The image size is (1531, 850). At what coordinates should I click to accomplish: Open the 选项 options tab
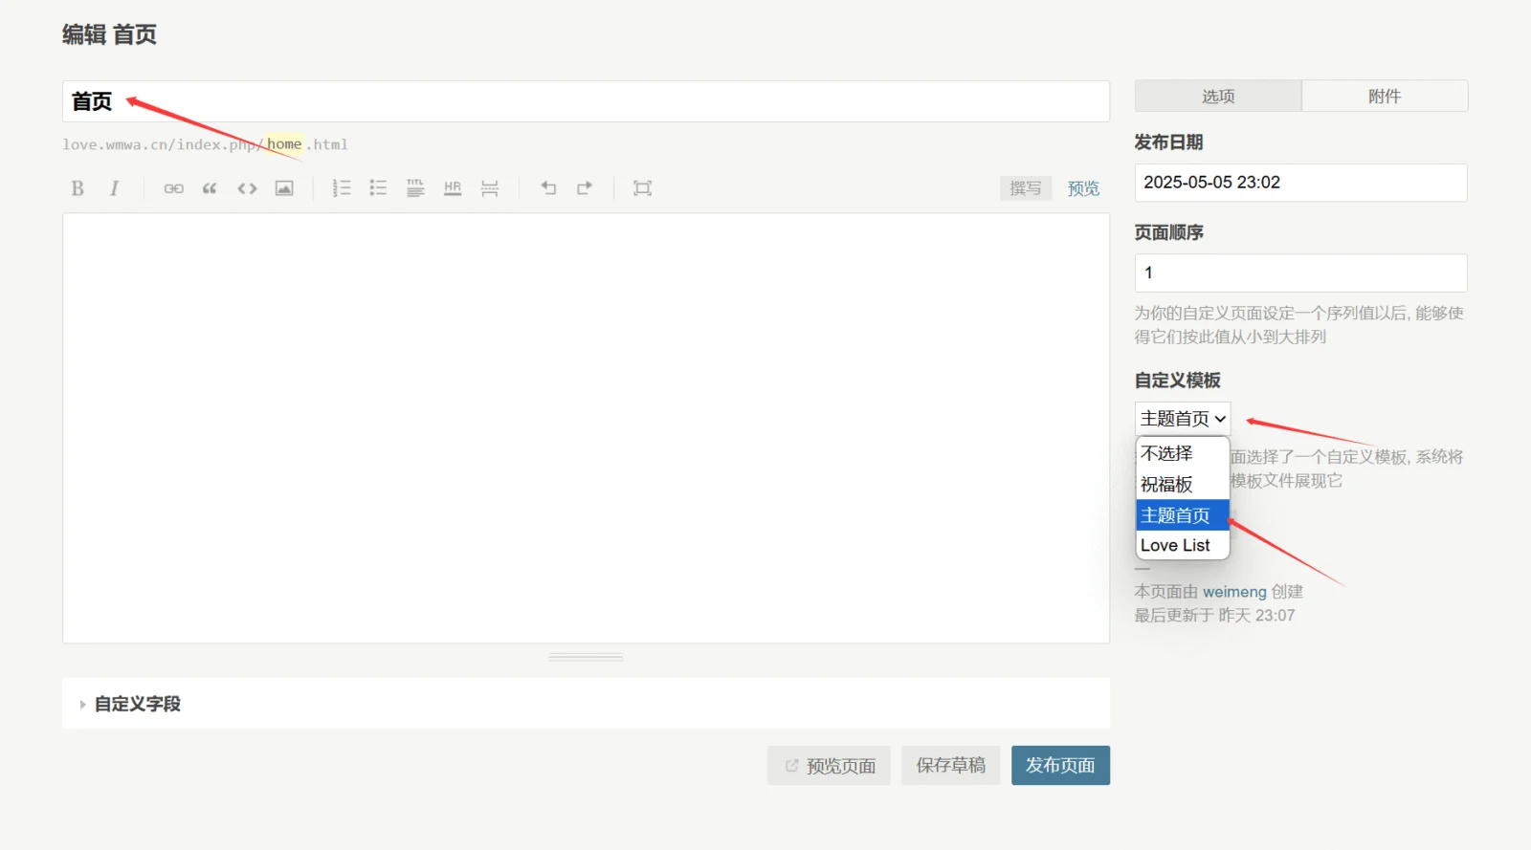(x=1218, y=97)
